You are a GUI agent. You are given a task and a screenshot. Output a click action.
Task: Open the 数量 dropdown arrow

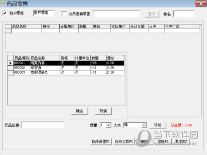click(109, 125)
